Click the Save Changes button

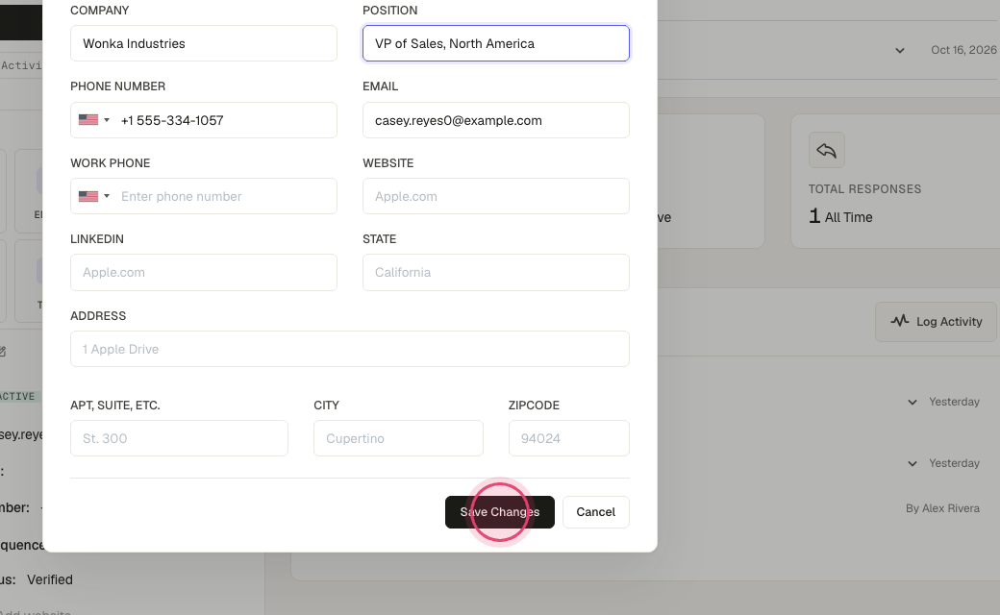pyautogui.click(x=499, y=512)
